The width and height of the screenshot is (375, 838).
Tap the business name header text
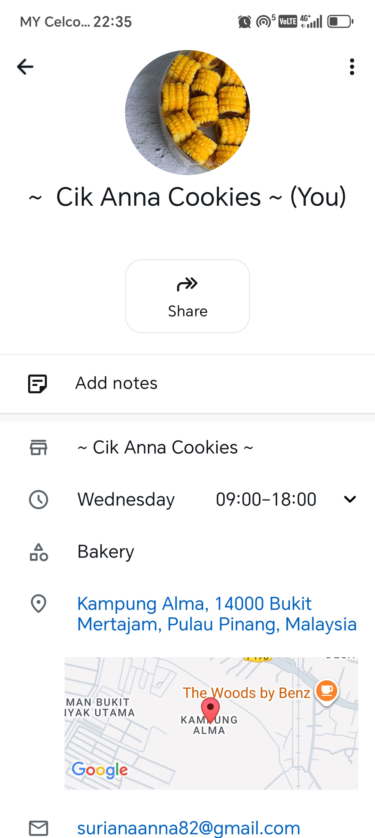187,197
